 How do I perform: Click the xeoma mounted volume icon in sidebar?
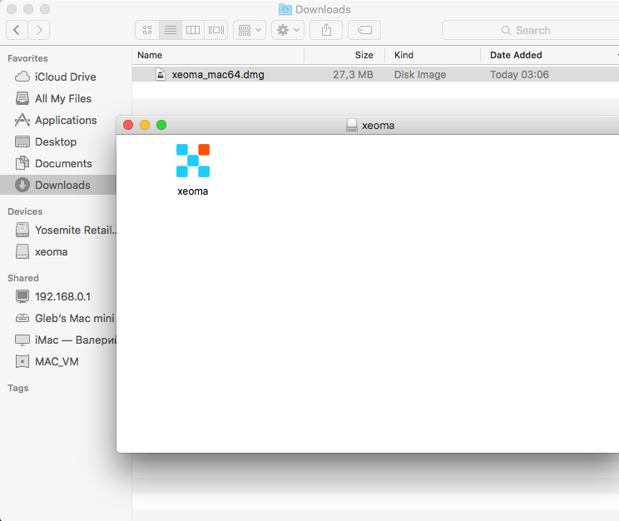[22, 251]
